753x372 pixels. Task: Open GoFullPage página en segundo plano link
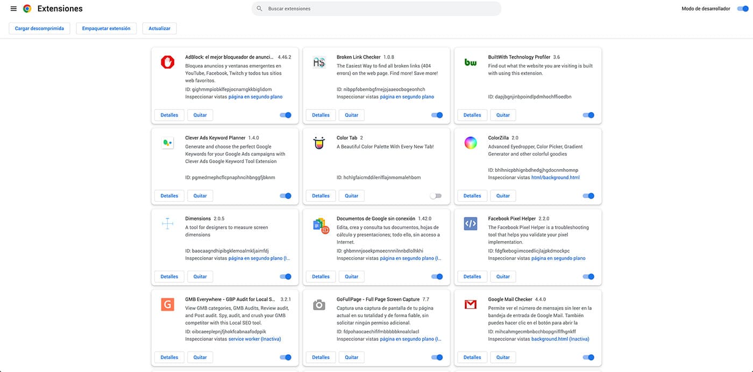[411, 339]
